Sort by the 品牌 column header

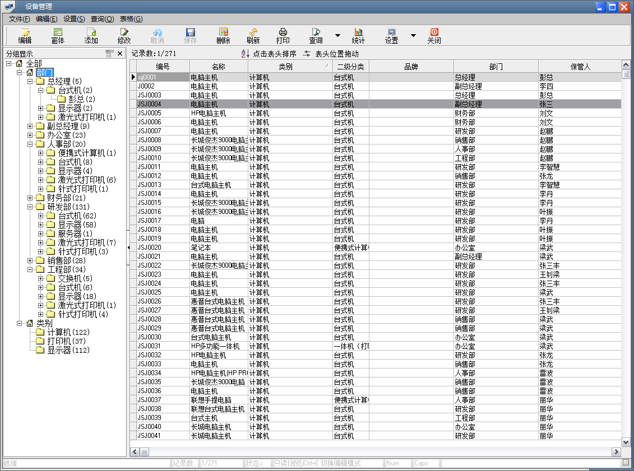coord(411,67)
